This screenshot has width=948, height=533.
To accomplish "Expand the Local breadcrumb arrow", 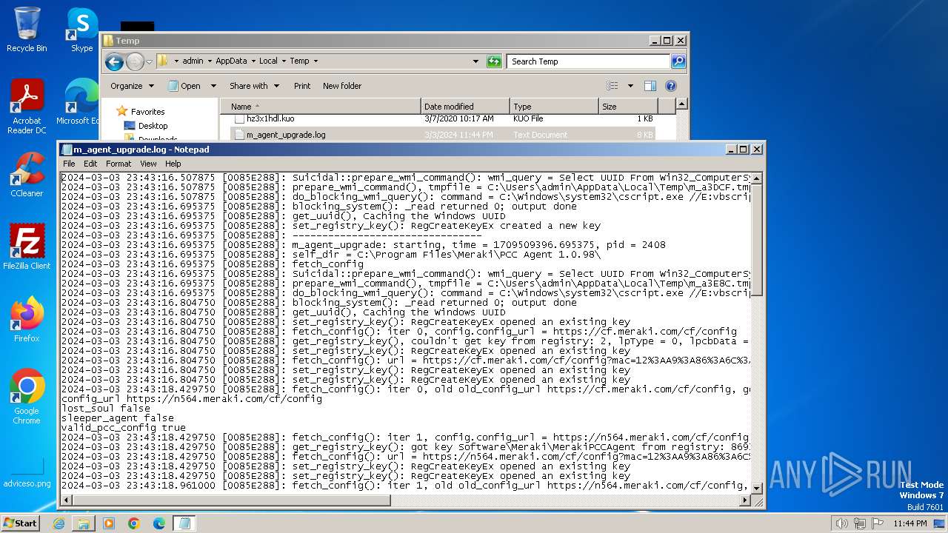I will pyautogui.click(x=284, y=61).
